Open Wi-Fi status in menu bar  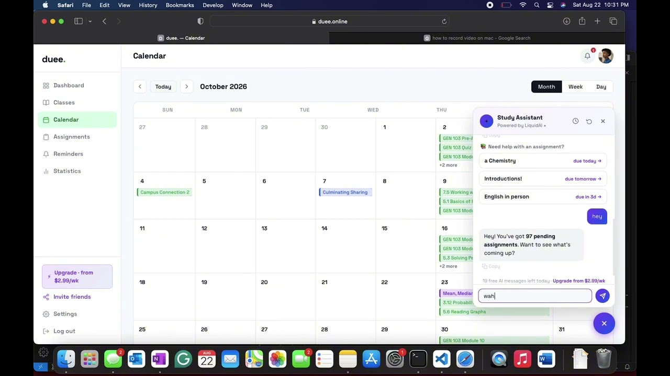tap(522, 5)
